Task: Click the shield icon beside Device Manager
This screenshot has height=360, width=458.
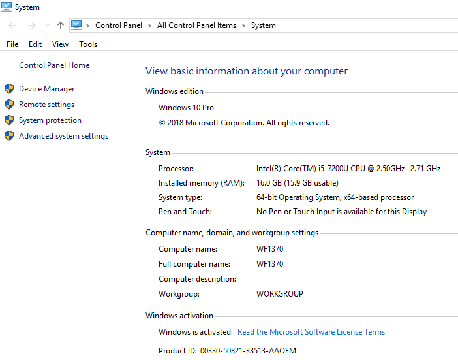Action: point(9,89)
